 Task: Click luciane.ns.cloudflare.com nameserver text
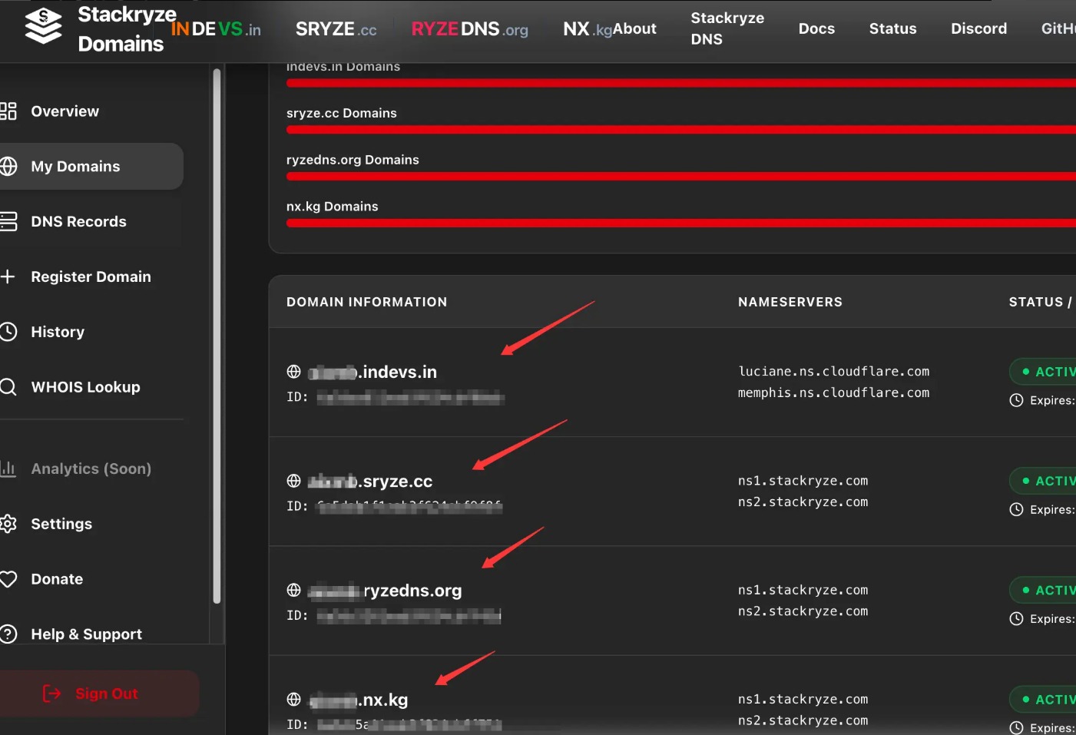coord(833,372)
